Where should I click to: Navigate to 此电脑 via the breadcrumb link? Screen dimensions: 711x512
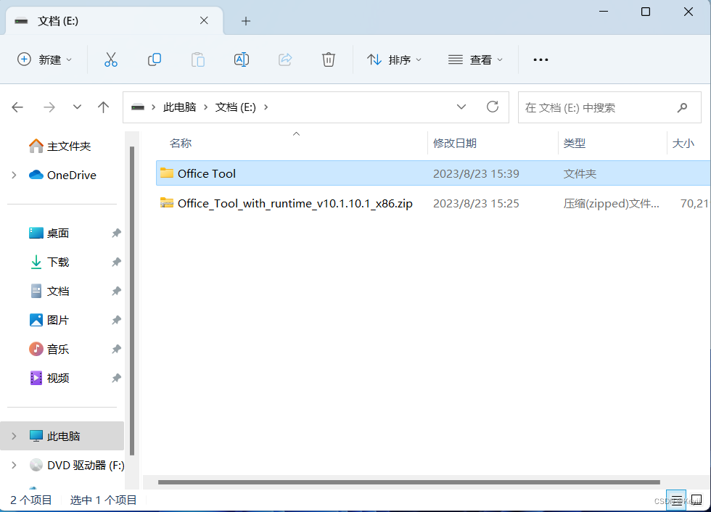pos(180,107)
